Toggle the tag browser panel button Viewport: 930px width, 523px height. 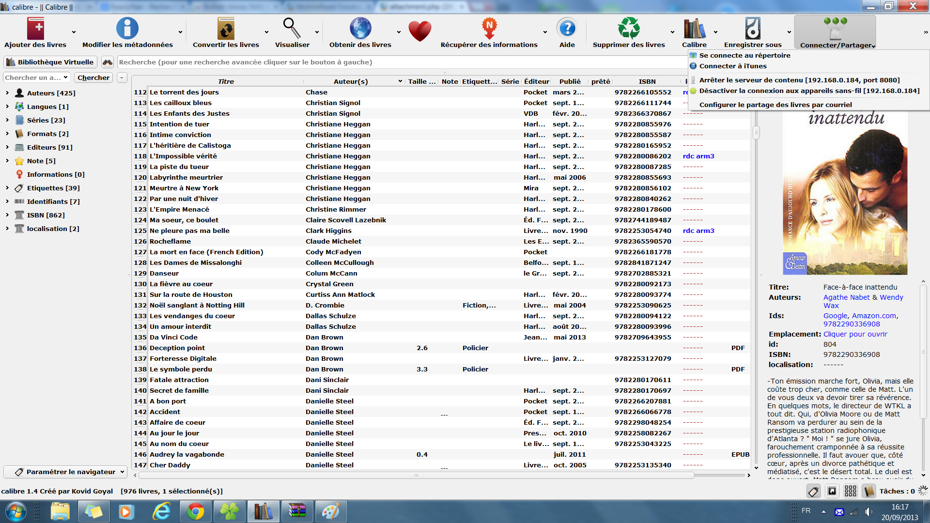[x=813, y=492]
